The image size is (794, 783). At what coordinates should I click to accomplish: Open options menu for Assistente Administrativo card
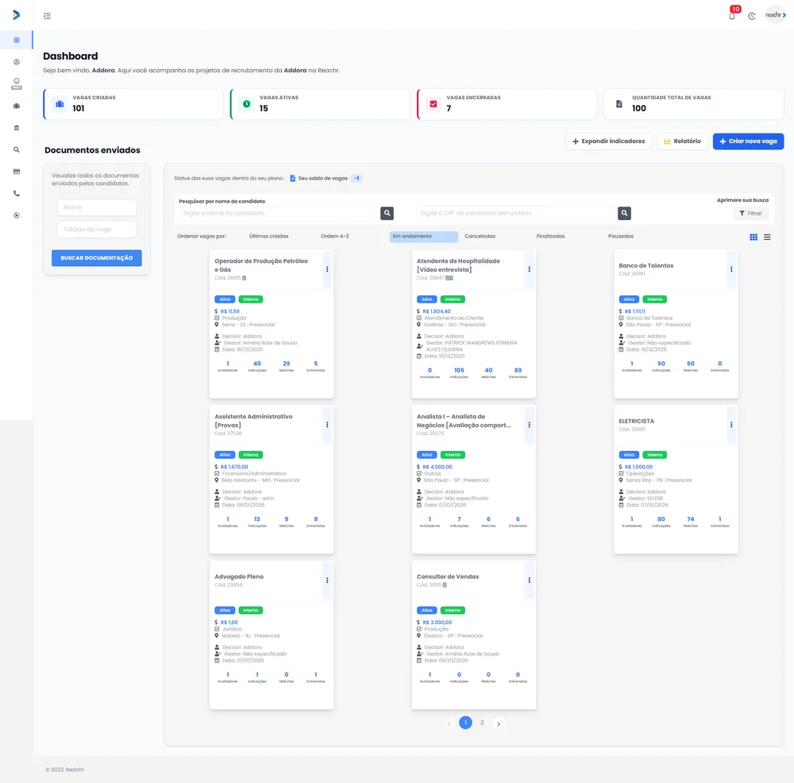(x=327, y=425)
